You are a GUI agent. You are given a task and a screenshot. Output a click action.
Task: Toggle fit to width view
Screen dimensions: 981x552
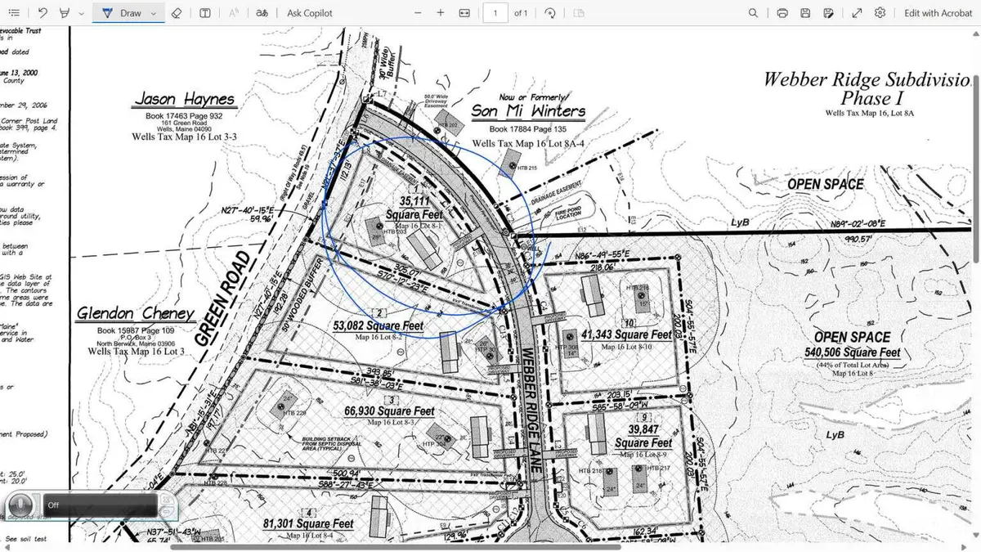[x=464, y=13]
